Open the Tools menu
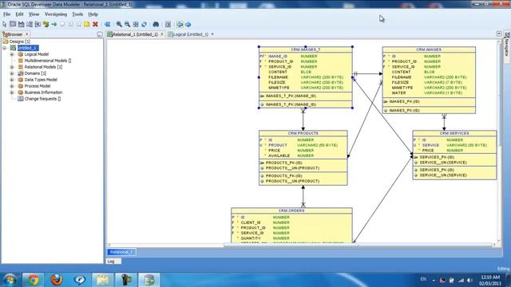The width and height of the screenshot is (511, 287). click(77, 14)
